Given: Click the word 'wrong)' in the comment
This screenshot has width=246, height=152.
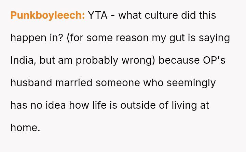Looking at the screenshot, I should (138, 61).
